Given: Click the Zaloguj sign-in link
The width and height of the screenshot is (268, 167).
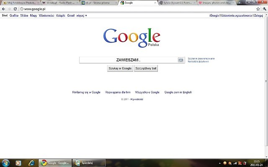Looking at the screenshot, I should tap(258, 15).
